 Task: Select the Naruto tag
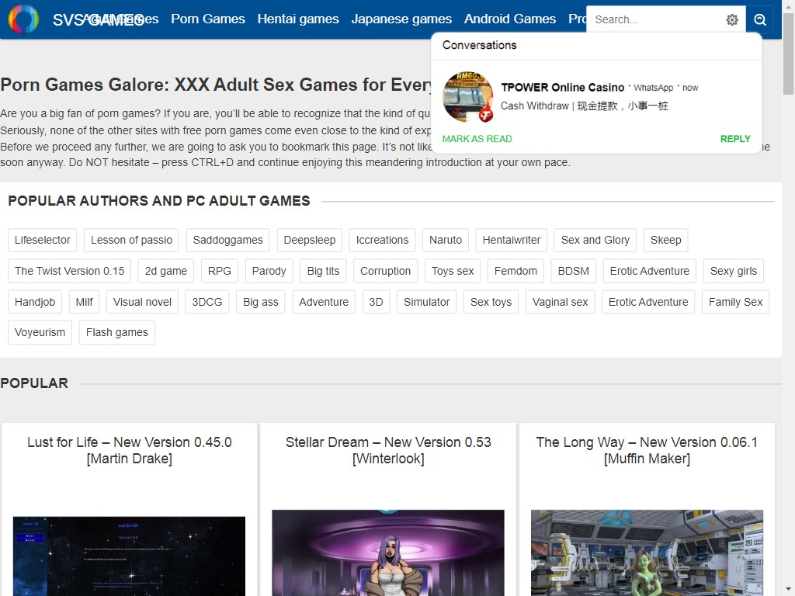click(446, 241)
